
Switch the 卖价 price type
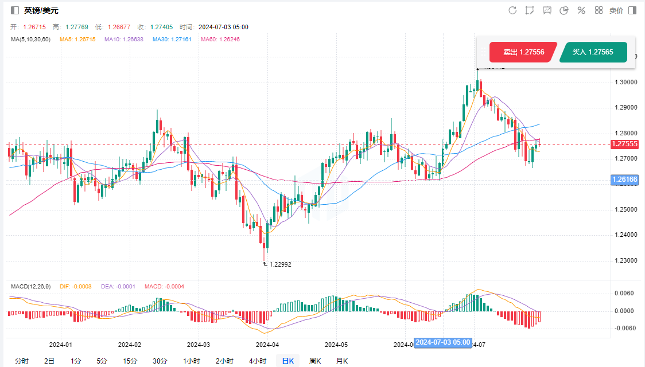pyautogui.click(x=616, y=10)
